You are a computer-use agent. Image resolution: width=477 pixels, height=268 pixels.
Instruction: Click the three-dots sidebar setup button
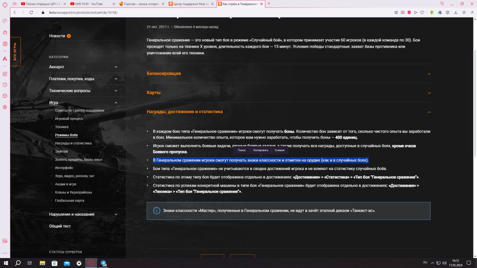[5, 253]
